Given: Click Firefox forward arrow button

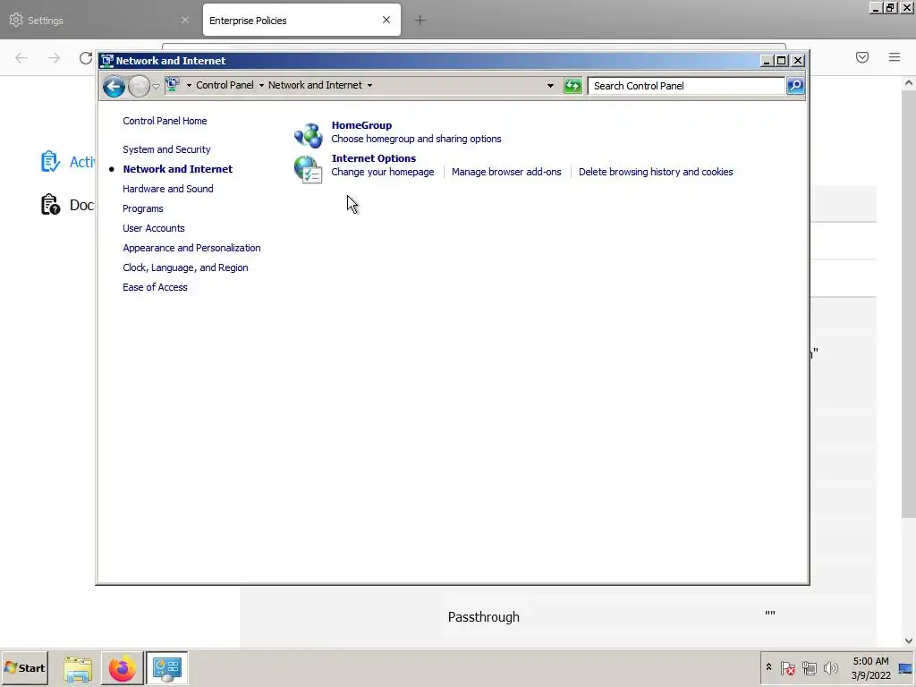Looking at the screenshot, I should (54, 58).
